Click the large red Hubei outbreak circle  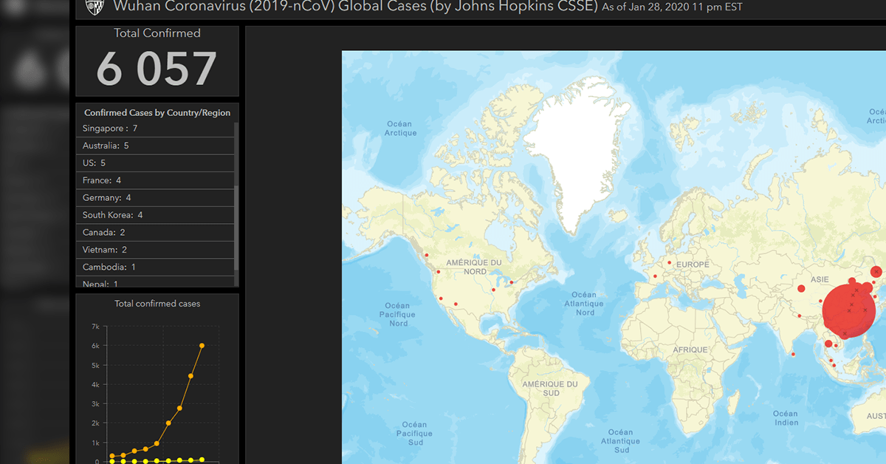(x=848, y=312)
